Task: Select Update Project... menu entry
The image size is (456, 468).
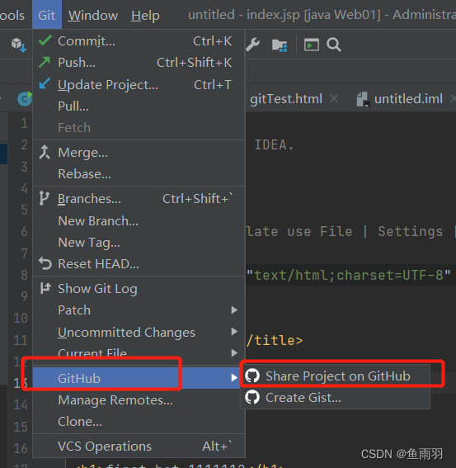Action: [139, 84]
